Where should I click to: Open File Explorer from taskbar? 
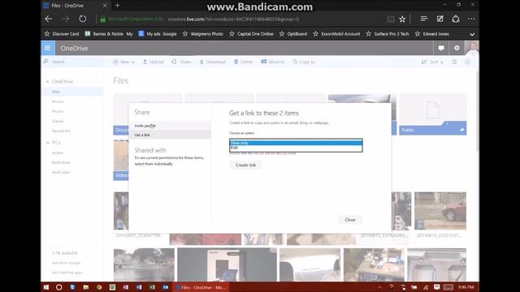[x=85, y=287]
